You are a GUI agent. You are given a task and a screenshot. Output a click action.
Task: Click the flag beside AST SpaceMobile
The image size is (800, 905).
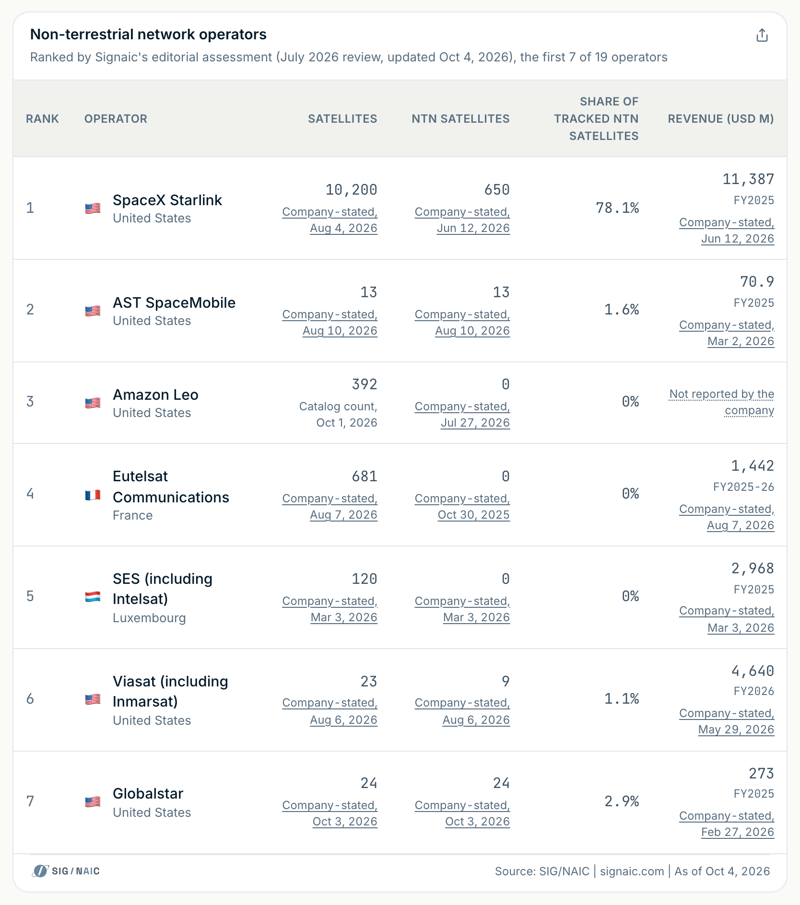tap(93, 311)
